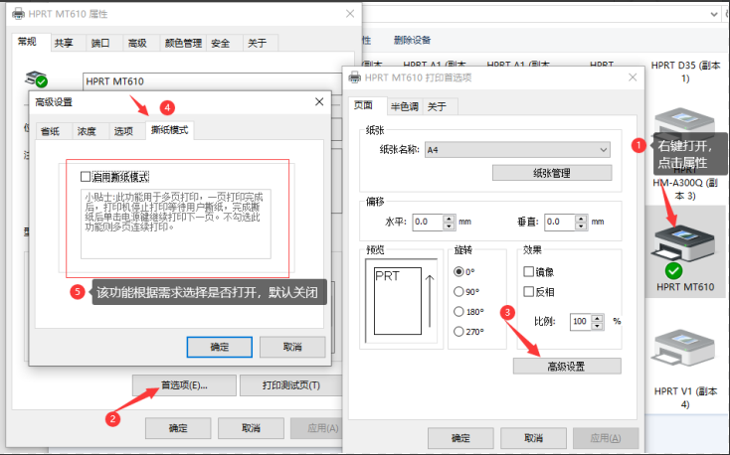Click the 比例 percentage spinner arrows
This screenshot has width=730, height=455.
(596, 322)
